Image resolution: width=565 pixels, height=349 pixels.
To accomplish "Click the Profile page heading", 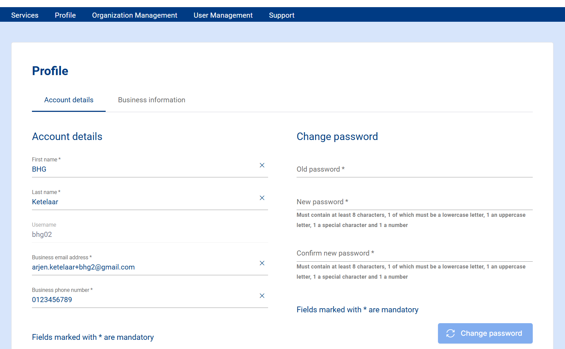I will tap(50, 71).
